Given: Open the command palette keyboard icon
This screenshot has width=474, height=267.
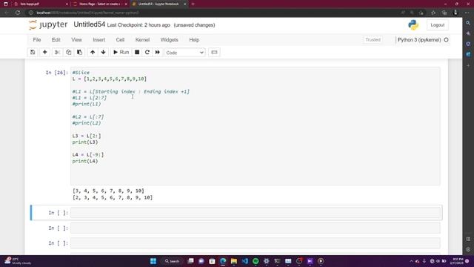Looking at the screenshot, I should [x=214, y=53].
